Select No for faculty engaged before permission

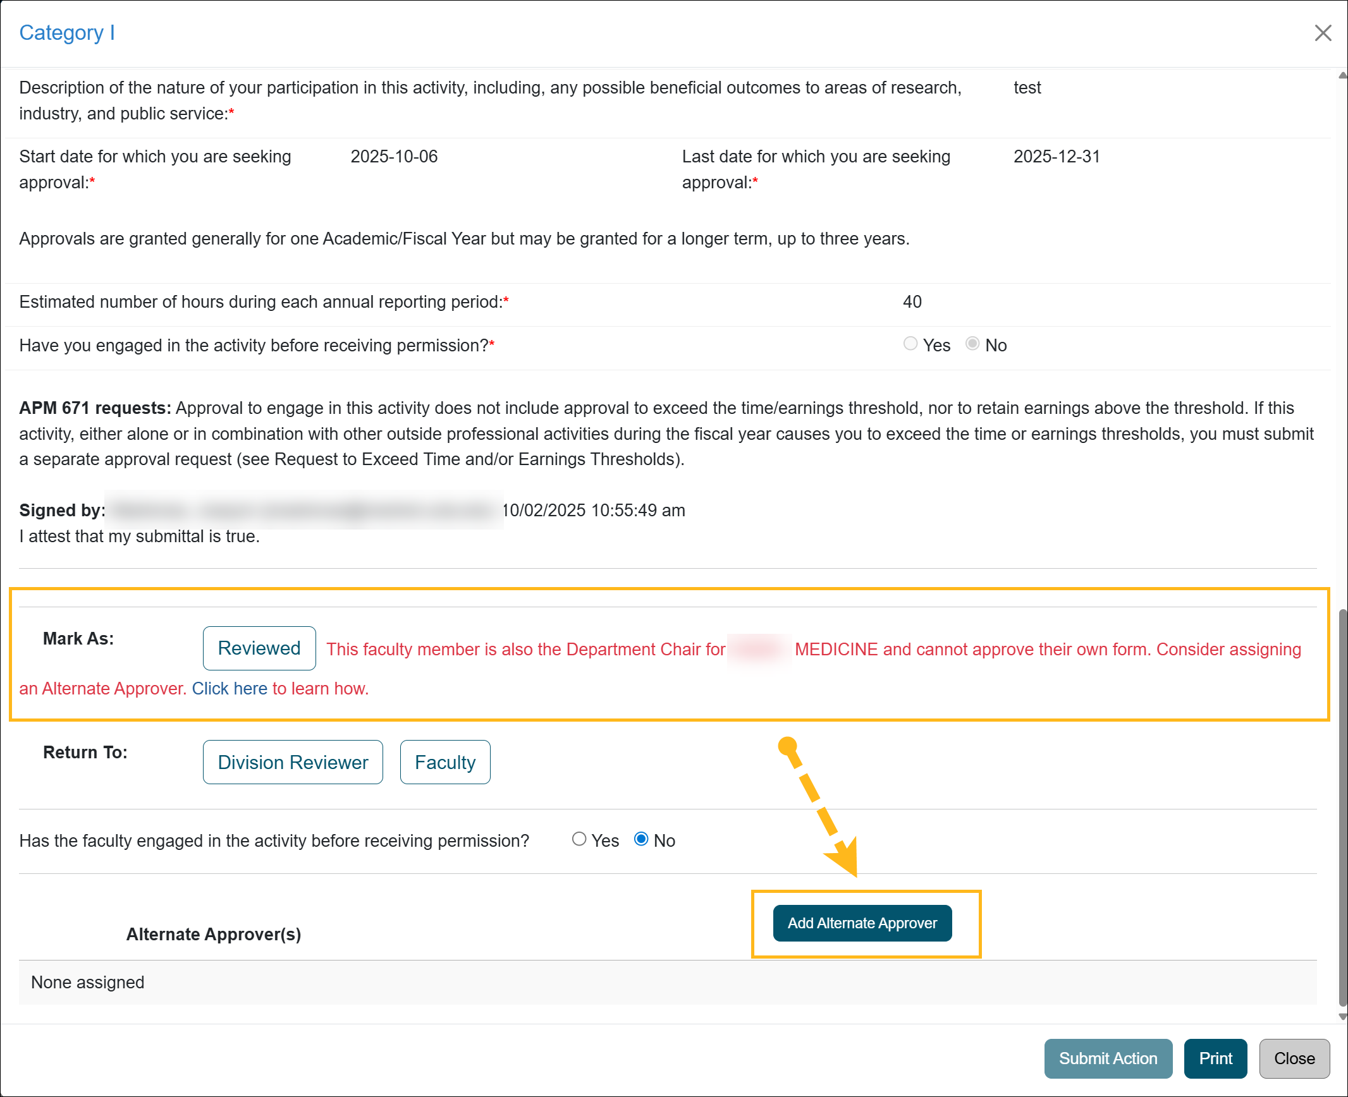click(641, 839)
